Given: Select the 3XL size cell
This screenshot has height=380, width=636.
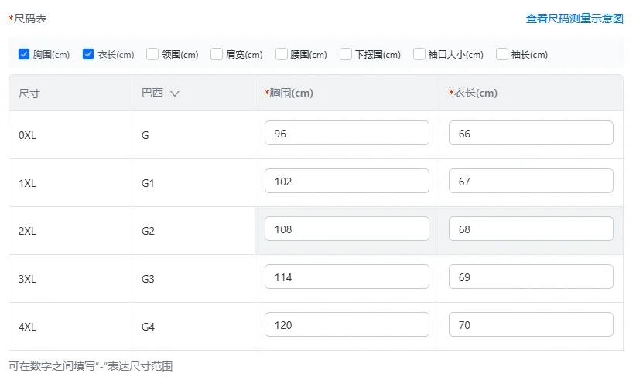Looking at the screenshot, I should click(70, 278).
